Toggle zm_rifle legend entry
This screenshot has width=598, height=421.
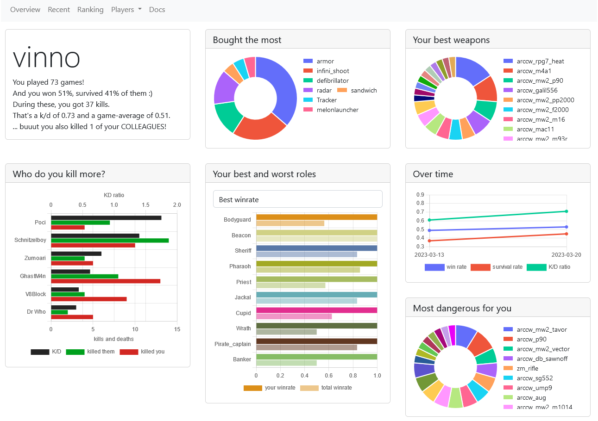click(x=521, y=369)
